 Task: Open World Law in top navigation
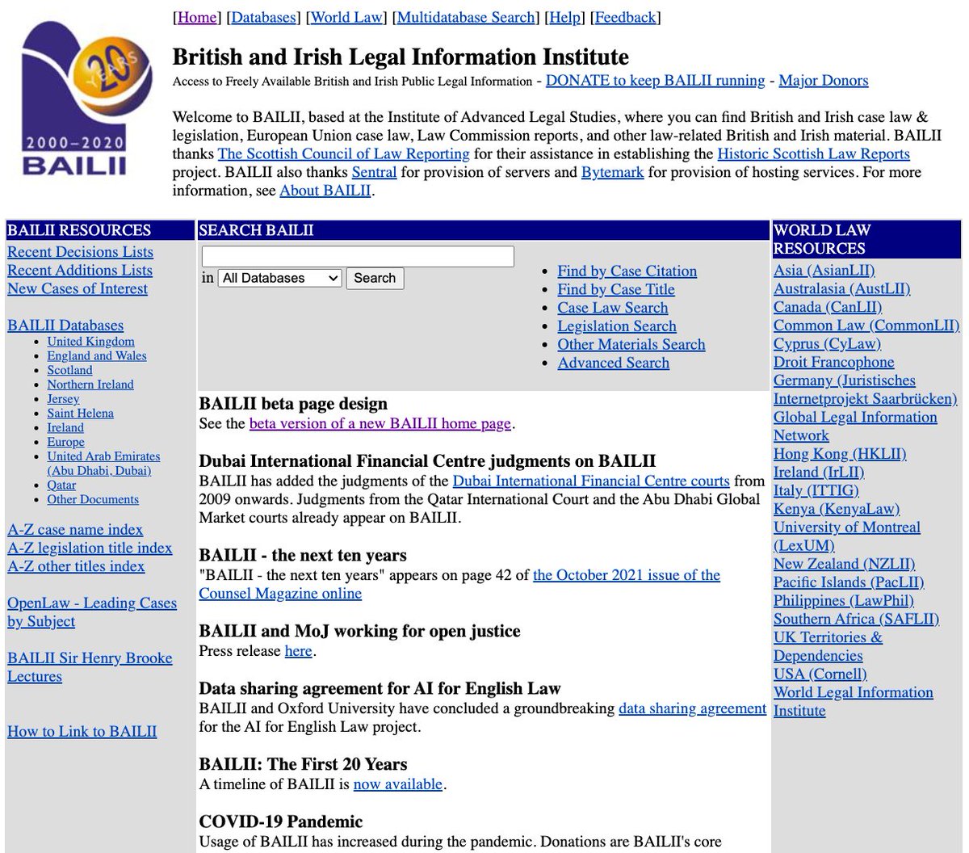[x=348, y=17]
